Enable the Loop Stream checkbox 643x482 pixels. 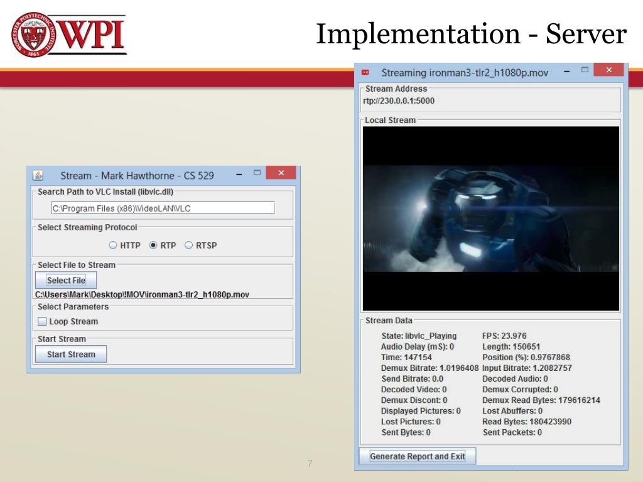pyautogui.click(x=42, y=321)
